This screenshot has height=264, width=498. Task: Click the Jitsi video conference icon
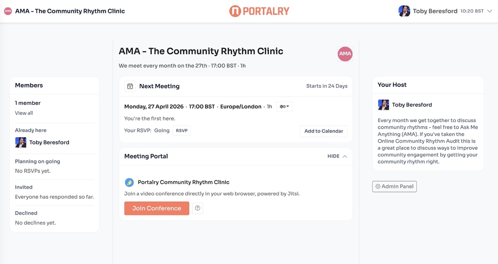click(129, 182)
